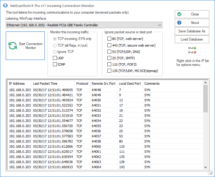Click the list scrollbar thumb

point(205,99)
